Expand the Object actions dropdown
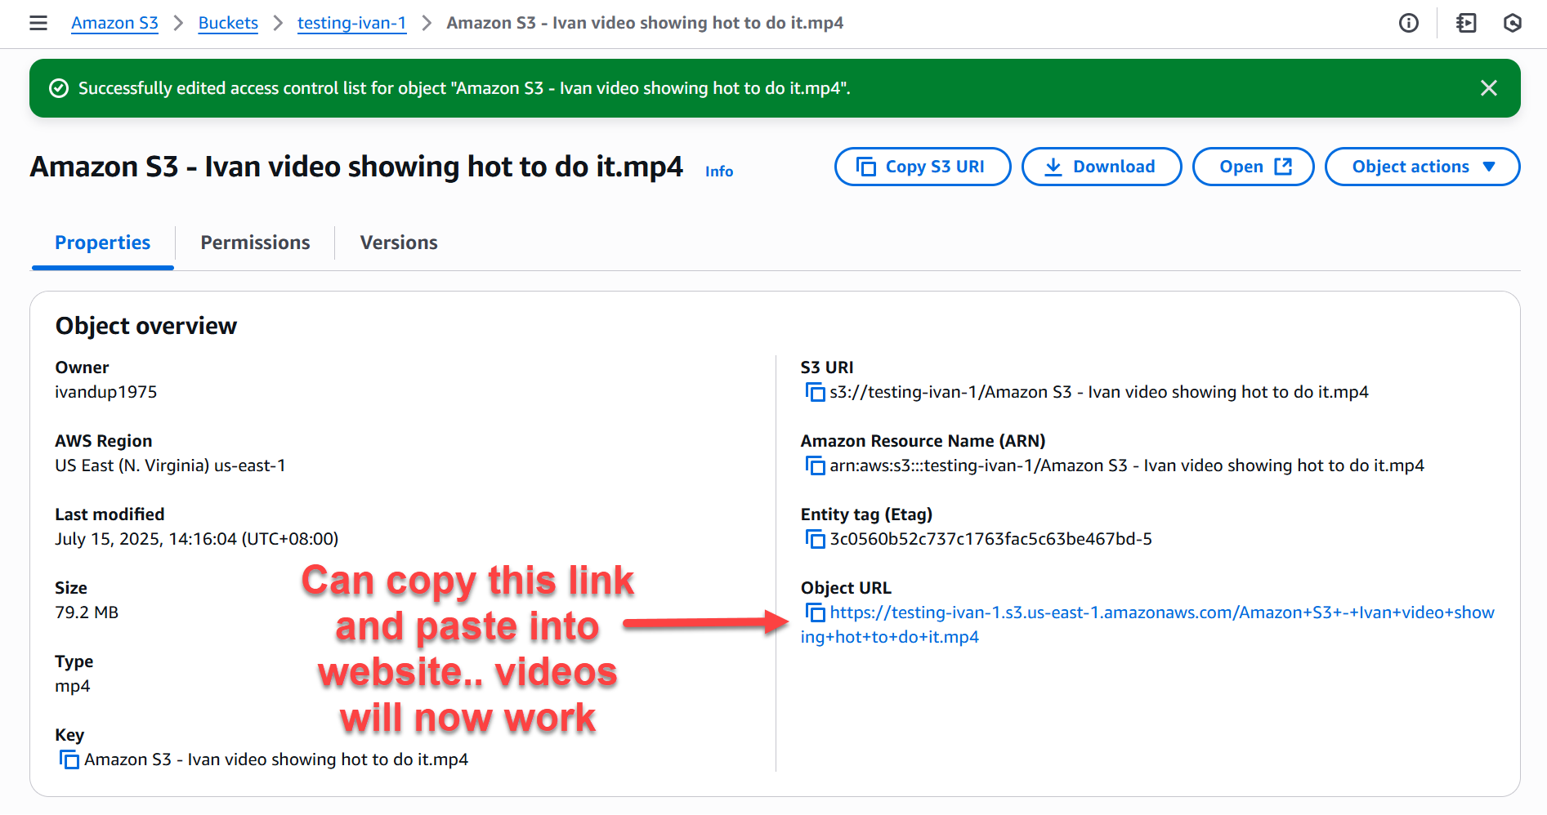 point(1422,167)
